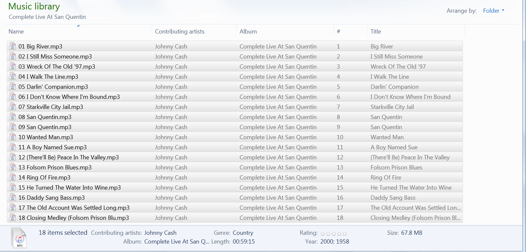Click the file icon beside 02 I Still Miss Someone.mp3
The width and height of the screenshot is (526, 252).
(13, 56)
